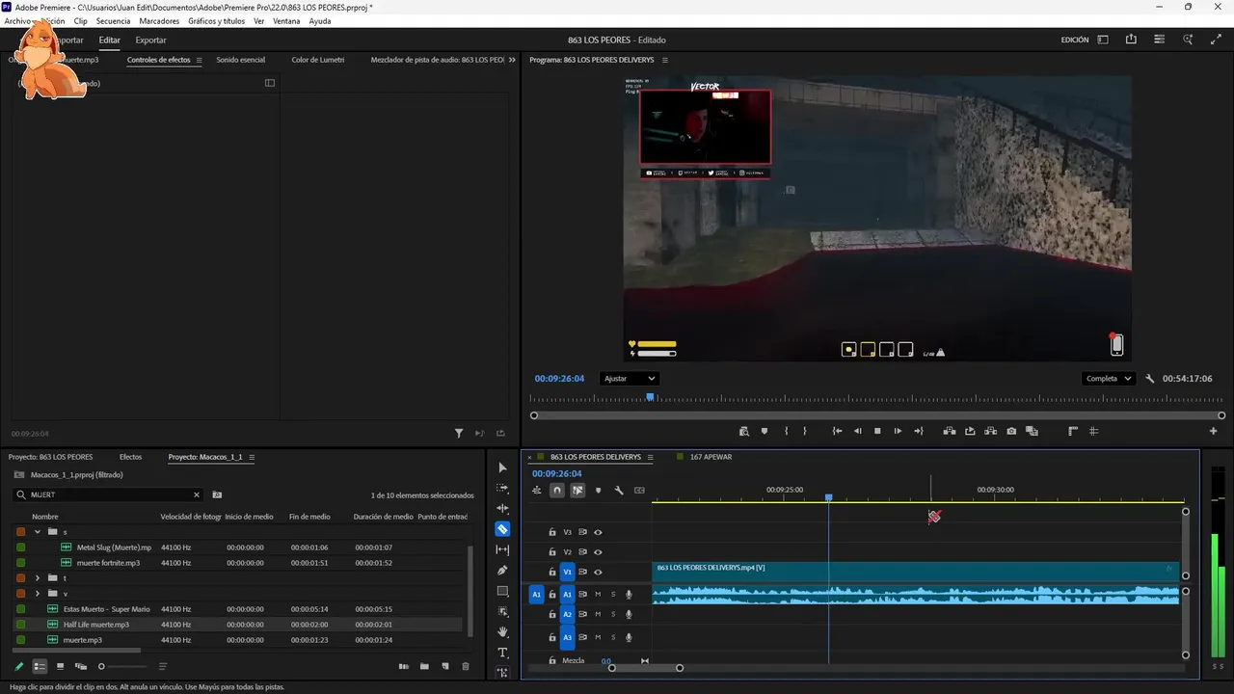Click the filter funnel in Effect Controls
Screen dimensions: 1234x694
(459, 434)
